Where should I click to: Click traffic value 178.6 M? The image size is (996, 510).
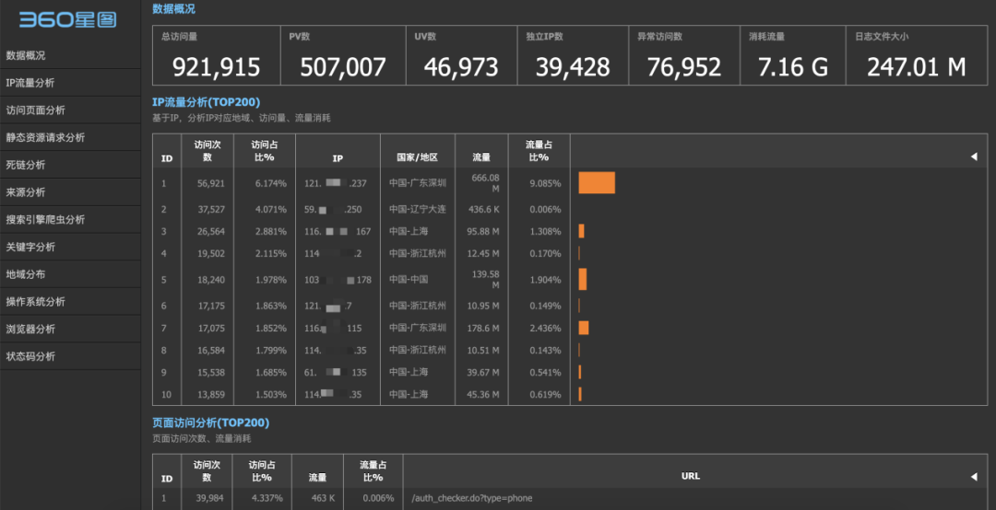click(x=482, y=328)
